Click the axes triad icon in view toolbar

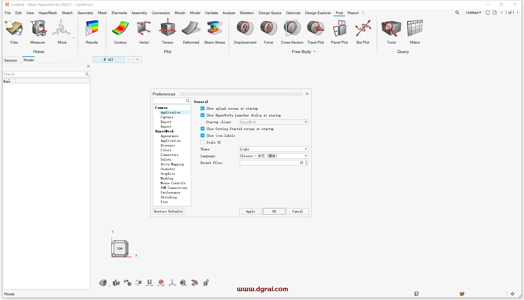172,283
